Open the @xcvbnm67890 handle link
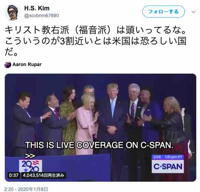Viewport: 200px width, 192px height. click(x=42, y=15)
